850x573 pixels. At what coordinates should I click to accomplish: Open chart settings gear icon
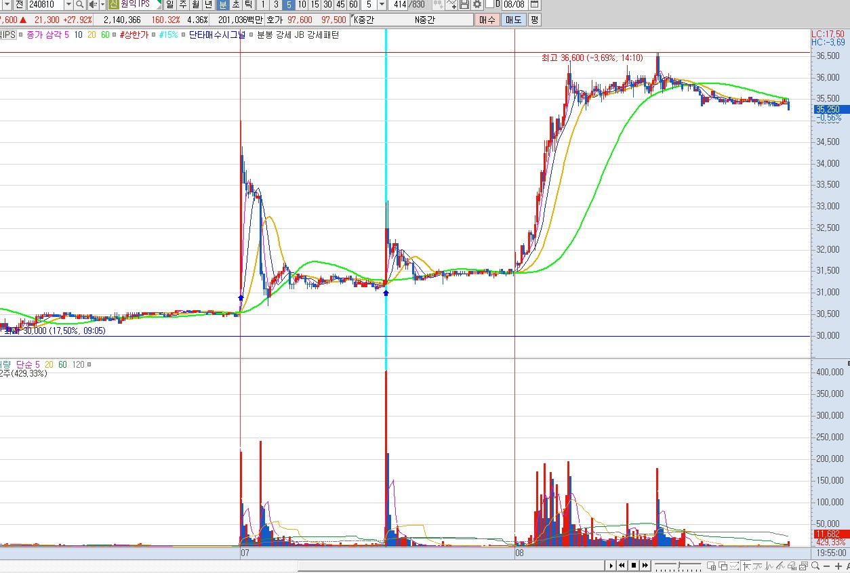(x=477, y=5)
